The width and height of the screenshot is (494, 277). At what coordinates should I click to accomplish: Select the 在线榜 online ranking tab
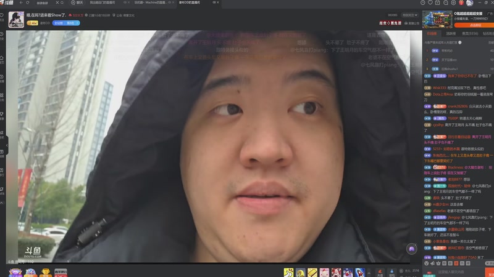pyautogui.click(x=432, y=34)
